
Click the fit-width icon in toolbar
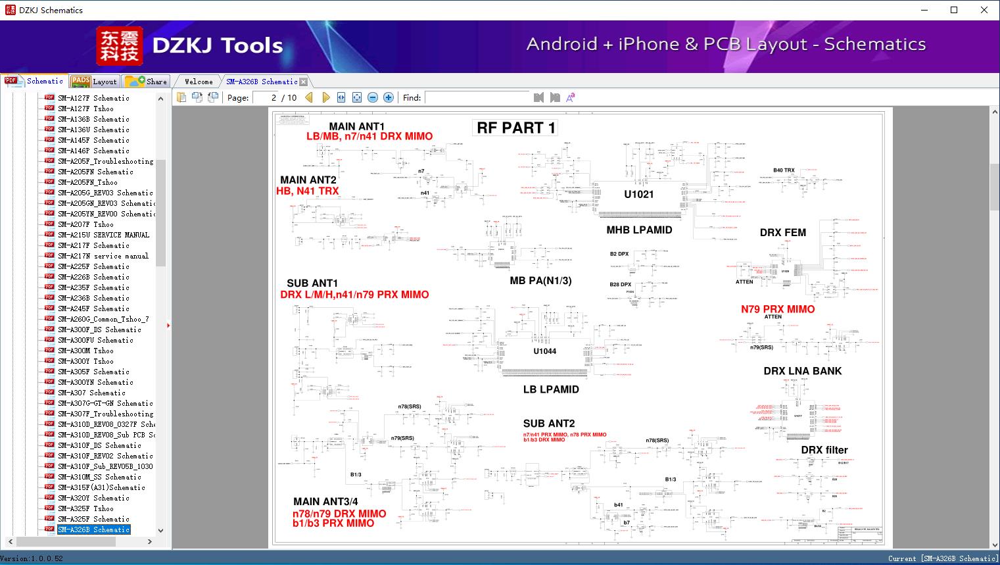pyautogui.click(x=341, y=97)
